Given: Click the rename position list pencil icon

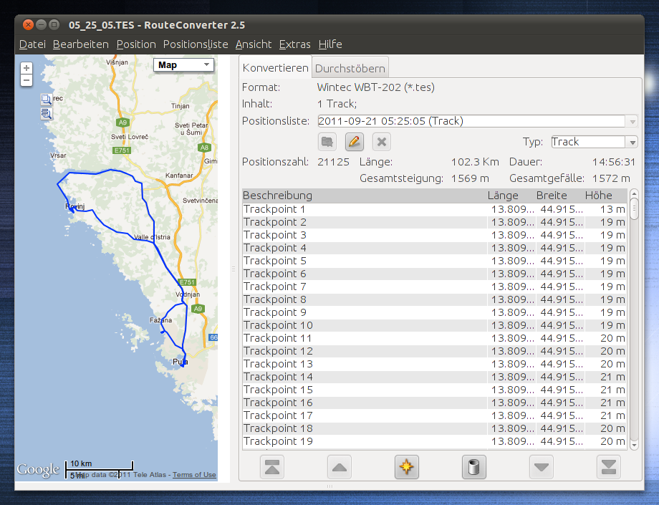Looking at the screenshot, I should 354,142.
